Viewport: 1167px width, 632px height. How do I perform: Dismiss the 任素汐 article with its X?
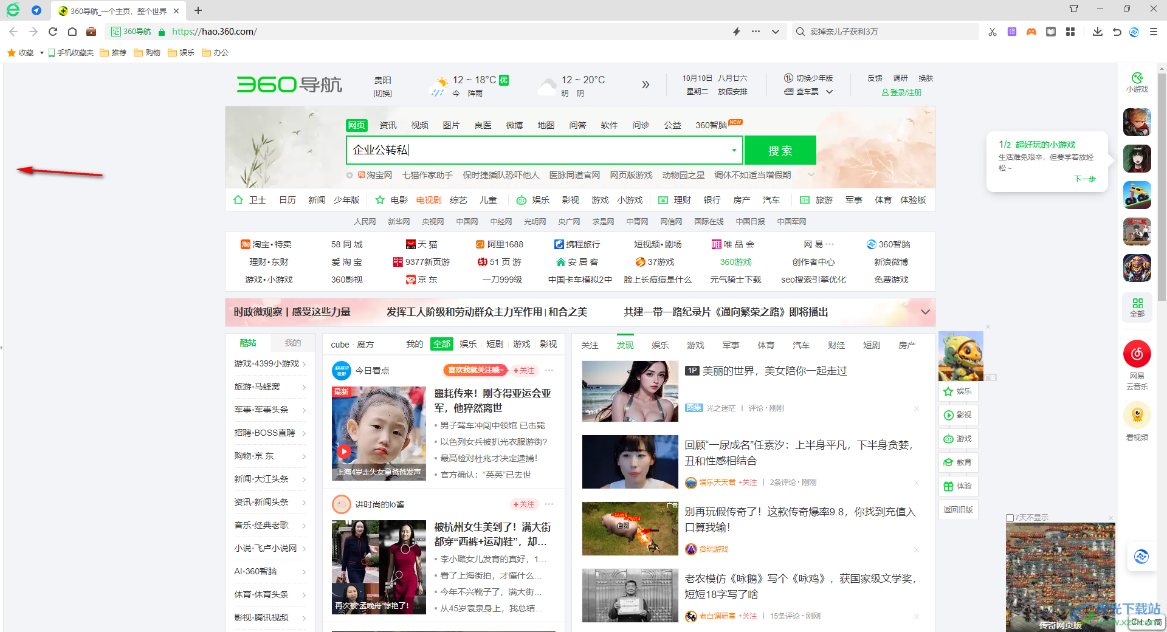pyautogui.click(x=917, y=483)
